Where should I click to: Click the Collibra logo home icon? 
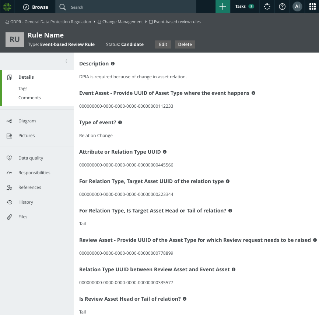(x=7, y=7)
